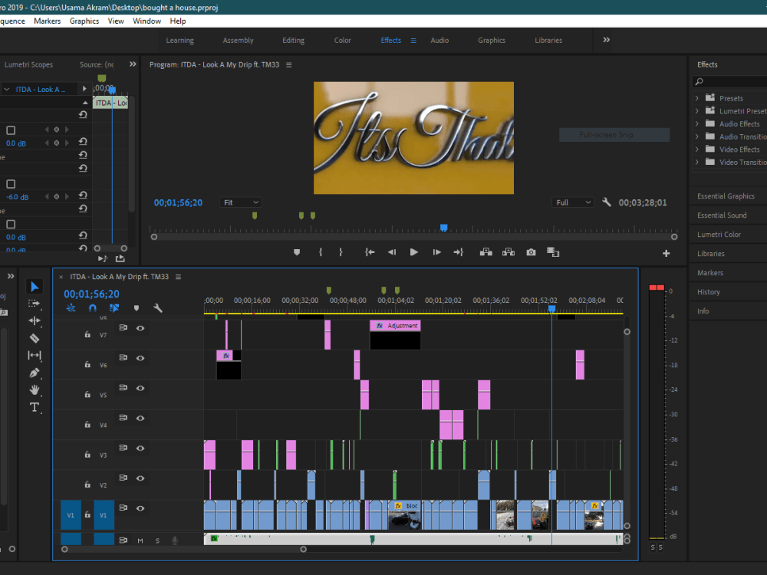The image size is (767, 575).
Task: Expand Presets folder in Effects
Action: tap(697, 98)
